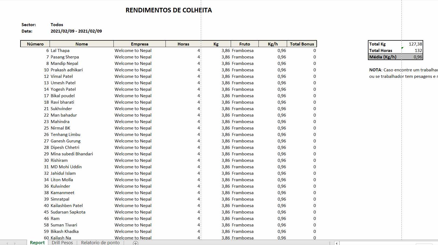438x245 pixels.
Task: Select the name cell Pasang Sherpa
Action: 65,57
